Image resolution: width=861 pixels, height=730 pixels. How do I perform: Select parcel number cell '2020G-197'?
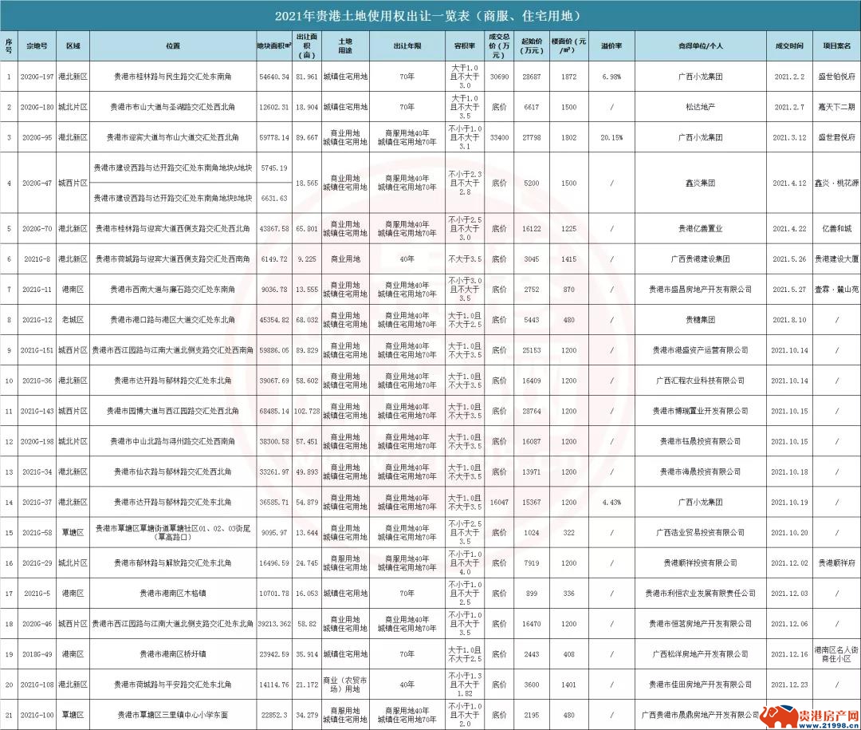[x=37, y=77]
